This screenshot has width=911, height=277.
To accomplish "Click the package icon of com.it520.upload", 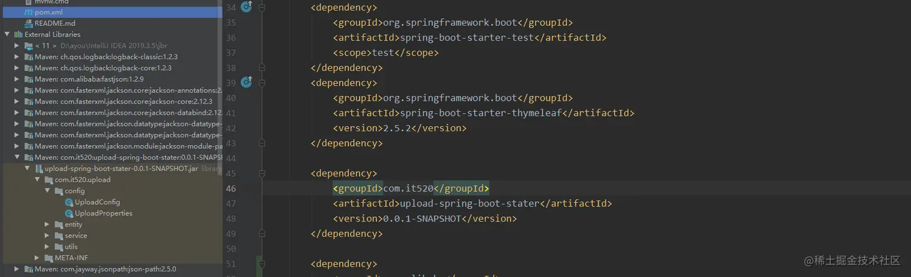I will pos(49,179).
